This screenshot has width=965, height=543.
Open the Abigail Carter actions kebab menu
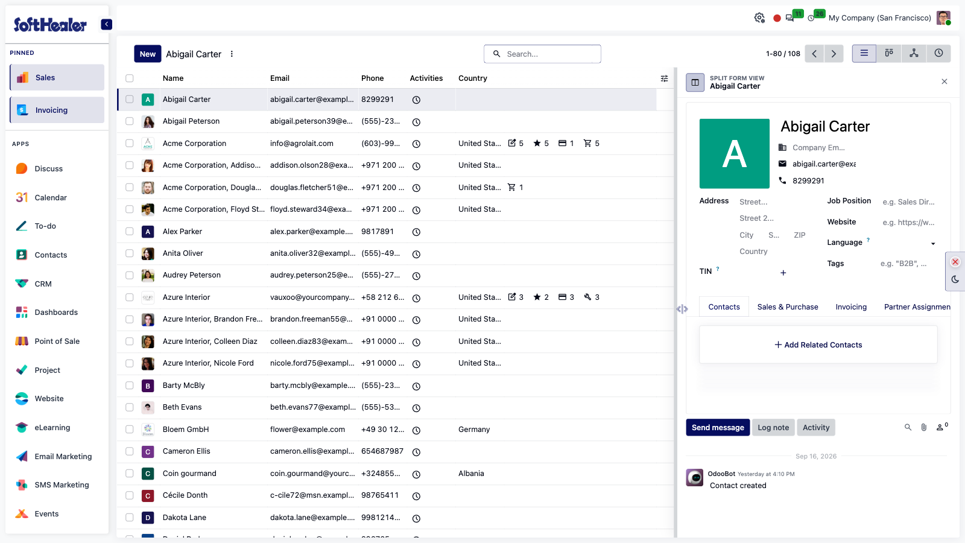click(x=232, y=54)
